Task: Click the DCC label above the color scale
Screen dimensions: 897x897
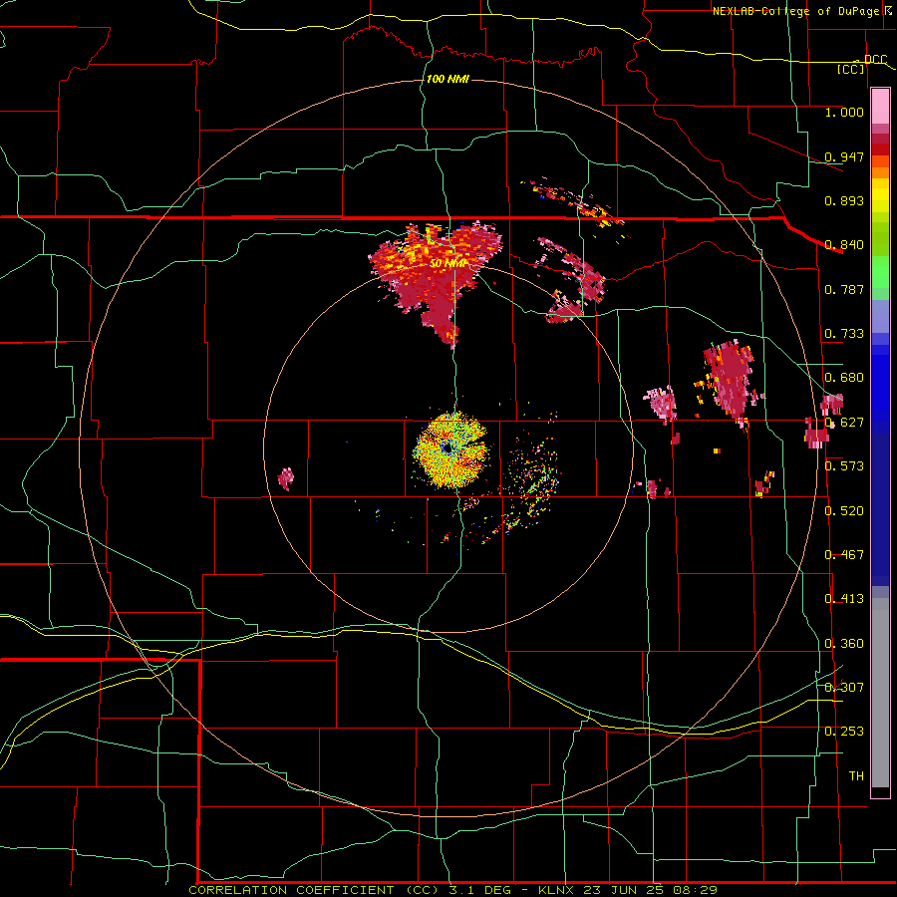Action: (x=875, y=60)
